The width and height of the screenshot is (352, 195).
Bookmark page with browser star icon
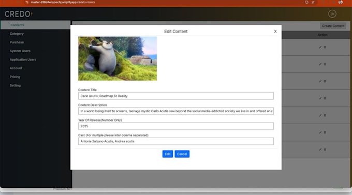[x=313, y=2]
